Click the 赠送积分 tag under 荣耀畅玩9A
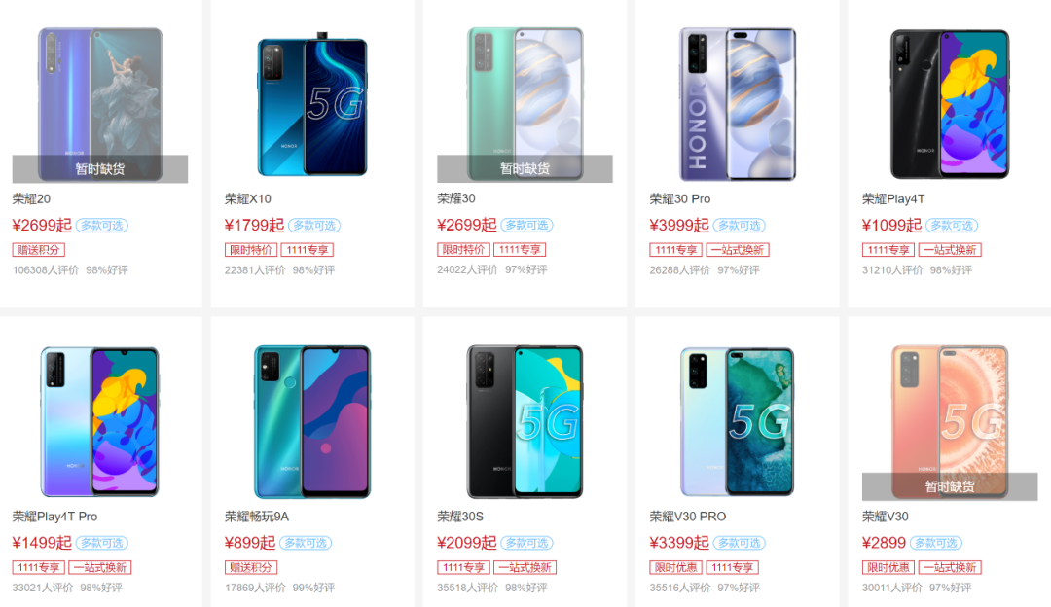Image resolution: width=1051 pixels, height=607 pixels. click(251, 567)
